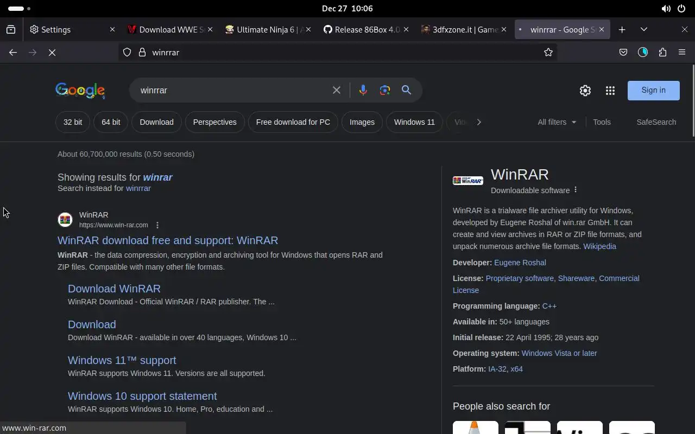Close the Settings tab

112,30
